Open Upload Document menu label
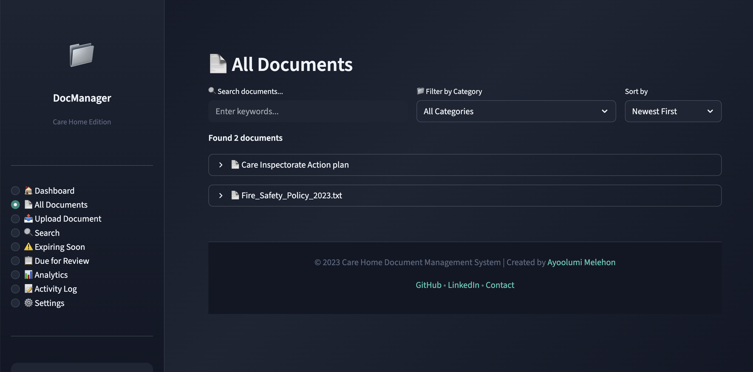This screenshot has height=372, width=753. [68, 219]
